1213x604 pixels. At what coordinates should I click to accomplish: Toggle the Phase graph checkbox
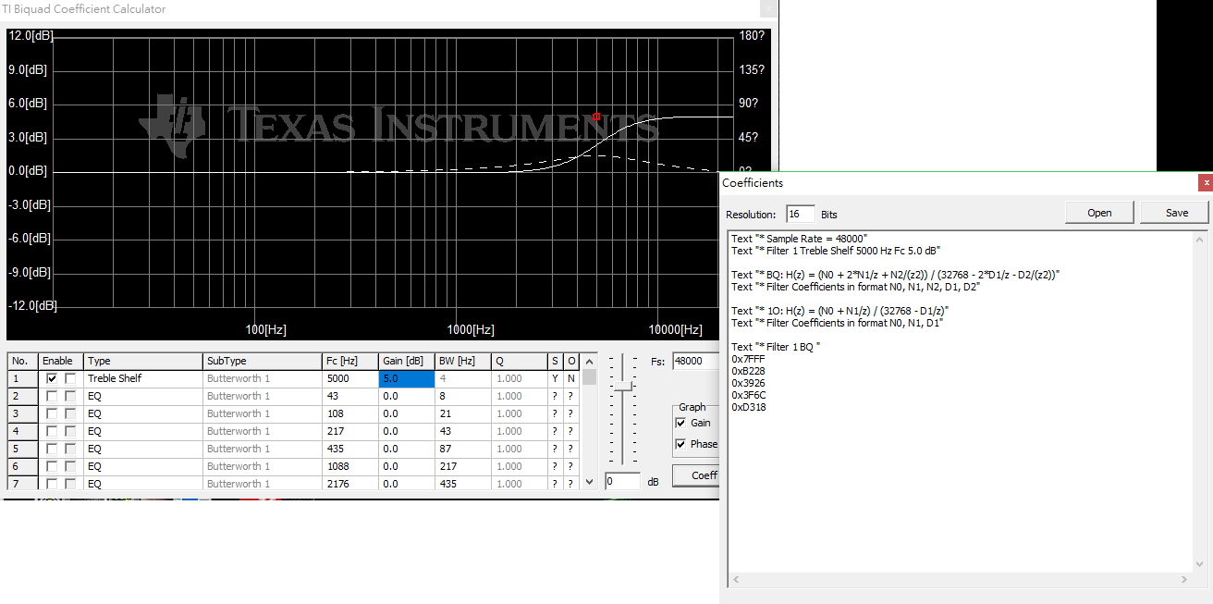click(x=681, y=444)
